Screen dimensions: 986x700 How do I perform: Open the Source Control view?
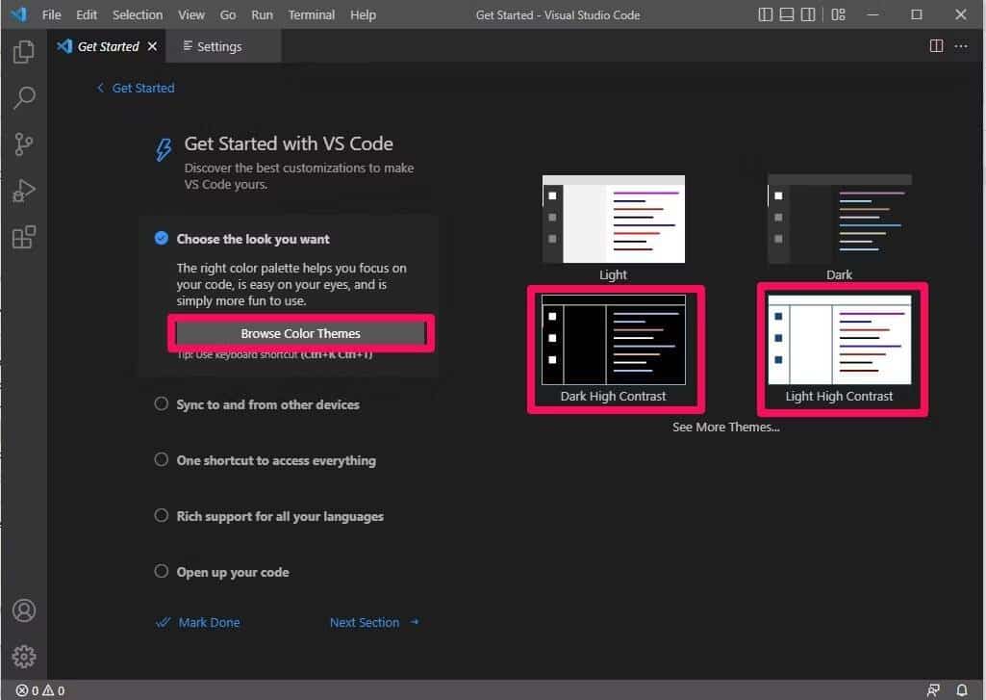[23, 143]
